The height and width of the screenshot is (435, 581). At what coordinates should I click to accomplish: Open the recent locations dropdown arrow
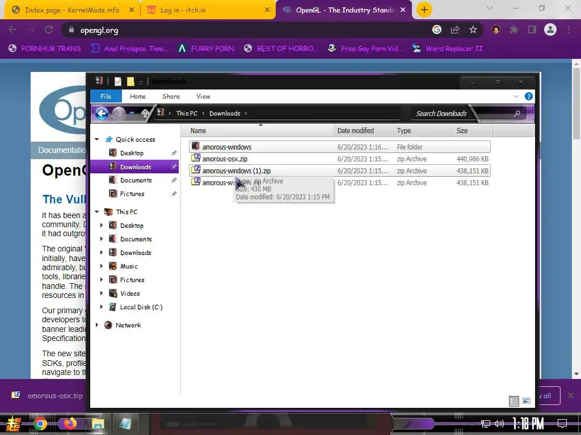[132, 113]
